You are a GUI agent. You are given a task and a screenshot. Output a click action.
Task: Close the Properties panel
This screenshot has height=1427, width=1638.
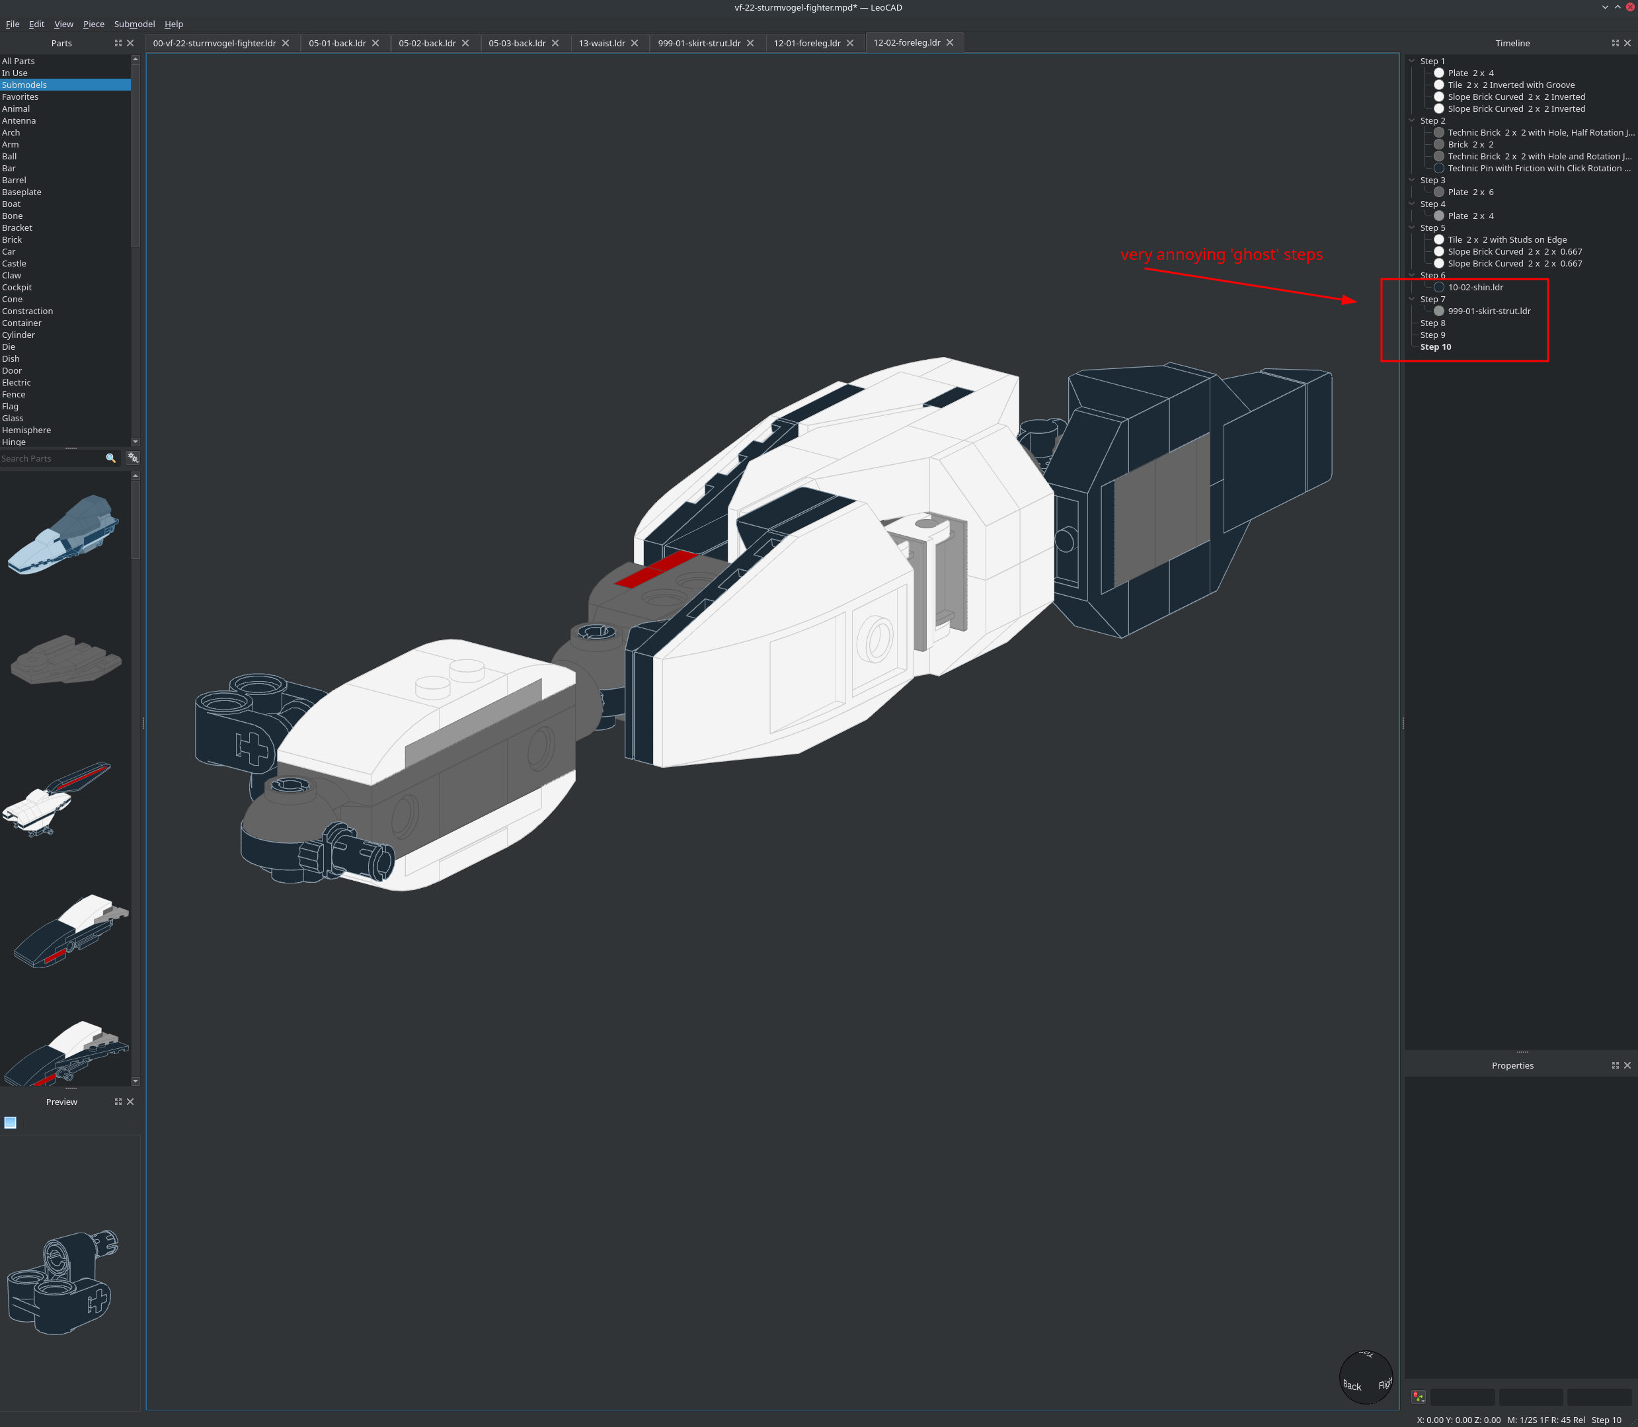click(1627, 1065)
